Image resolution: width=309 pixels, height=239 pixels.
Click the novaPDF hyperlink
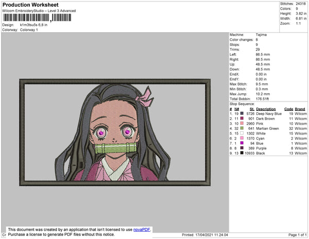tap(142, 230)
